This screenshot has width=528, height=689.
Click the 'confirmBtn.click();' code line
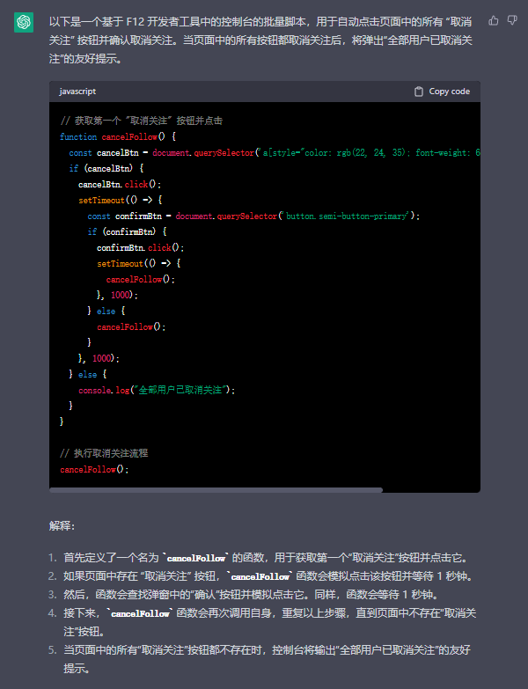[141, 247]
